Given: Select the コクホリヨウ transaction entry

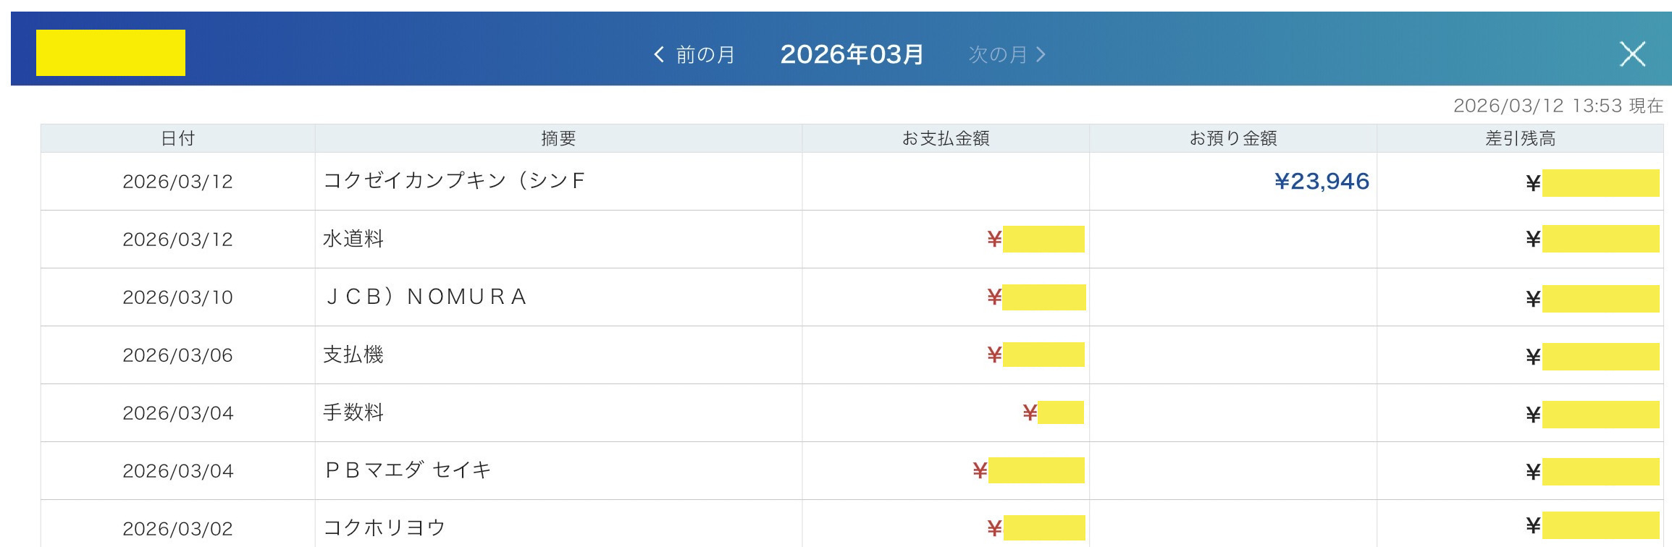Looking at the screenshot, I should tap(384, 527).
